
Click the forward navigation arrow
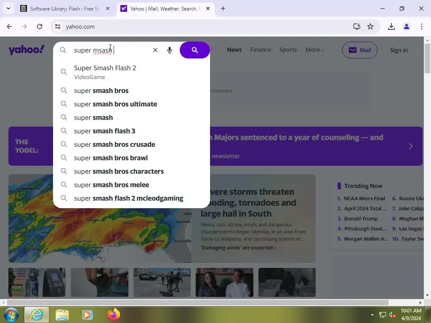(x=24, y=26)
